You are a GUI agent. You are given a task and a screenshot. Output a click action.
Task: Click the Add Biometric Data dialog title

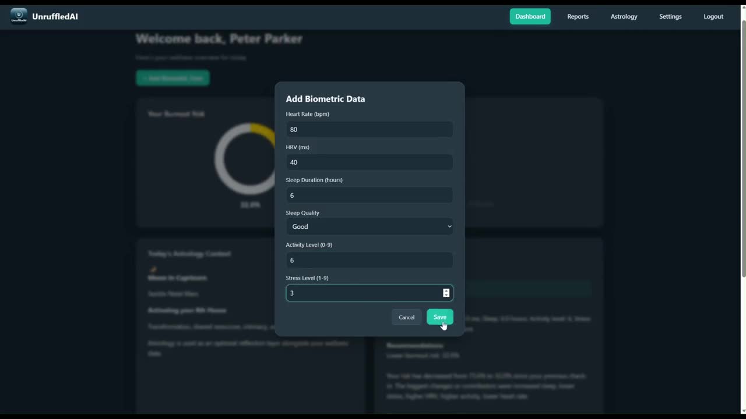point(325,99)
